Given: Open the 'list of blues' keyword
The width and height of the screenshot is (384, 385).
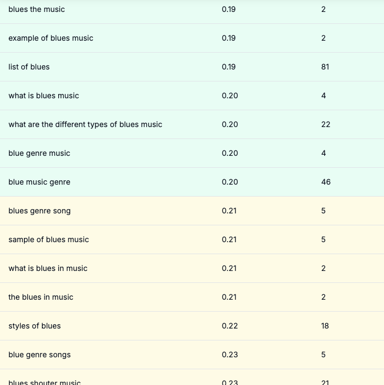Looking at the screenshot, I should [29, 67].
